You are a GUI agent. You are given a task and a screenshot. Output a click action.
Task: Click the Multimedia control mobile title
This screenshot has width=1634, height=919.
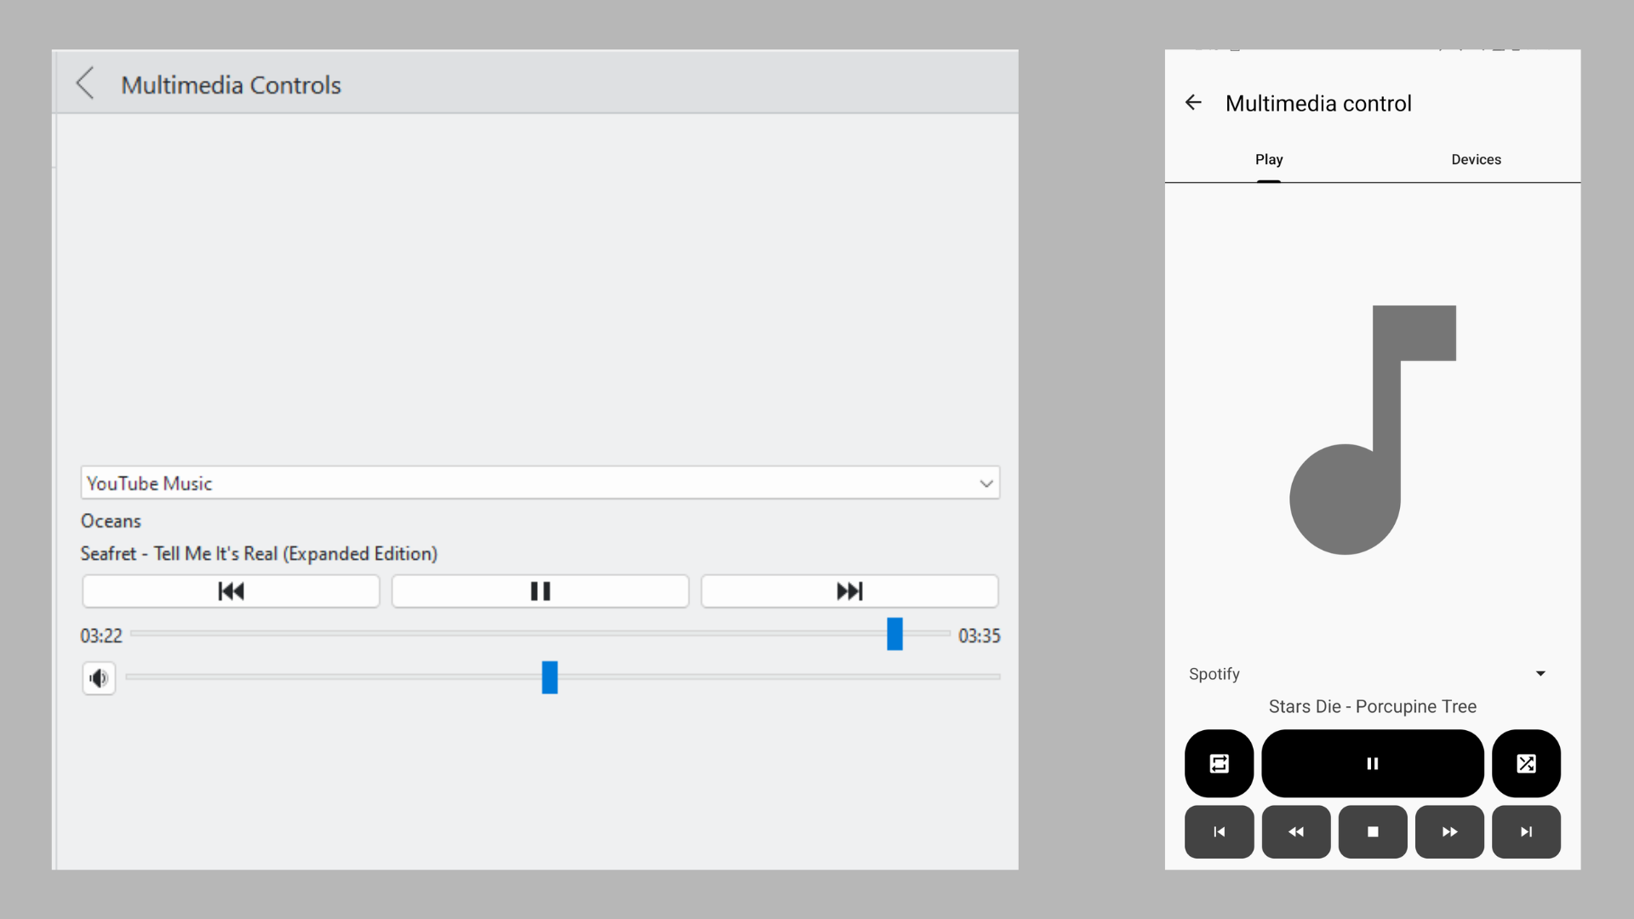(x=1318, y=103)
